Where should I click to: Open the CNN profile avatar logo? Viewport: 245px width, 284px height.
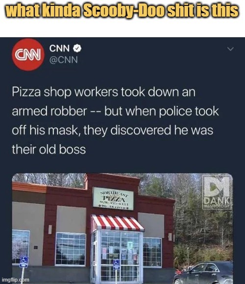28,55
